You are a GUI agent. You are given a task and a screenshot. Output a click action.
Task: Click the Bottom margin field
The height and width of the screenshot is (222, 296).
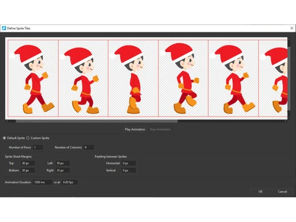pos(28,170)
